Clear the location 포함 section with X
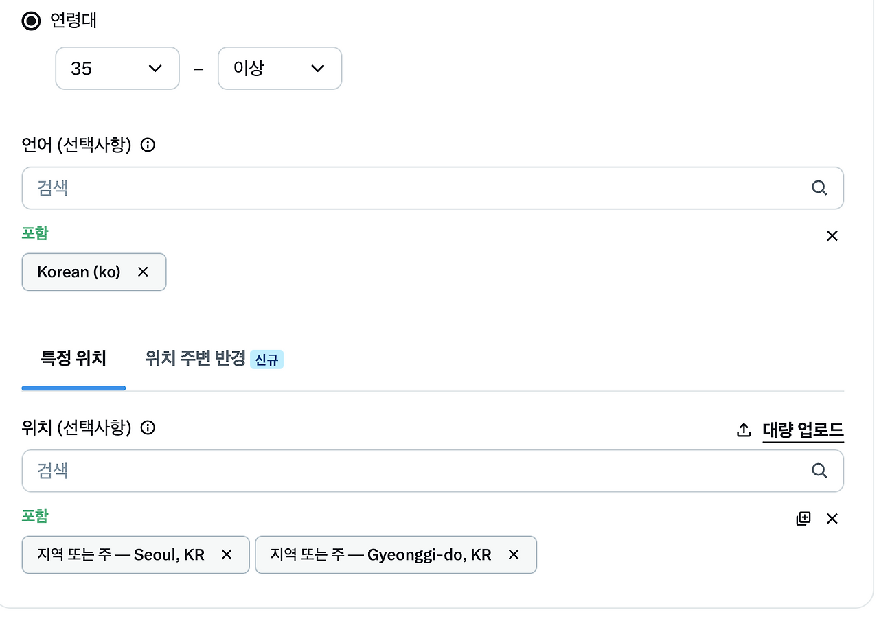The image size is (879, 623). coord(832,519)
